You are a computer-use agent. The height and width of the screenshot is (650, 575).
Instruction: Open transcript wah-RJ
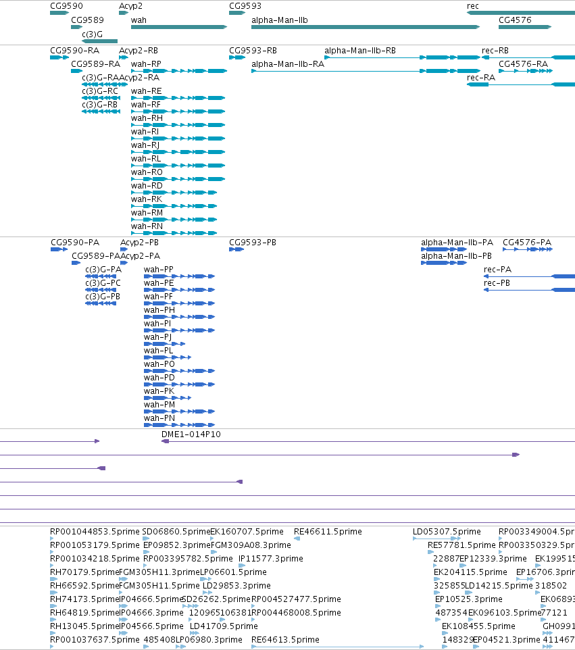click(x=145, y=145)
